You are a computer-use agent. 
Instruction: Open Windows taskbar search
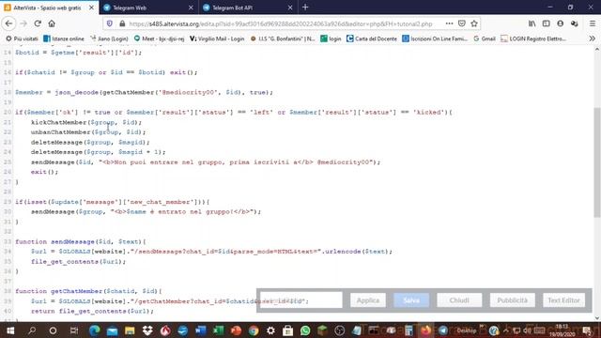[32, 330]
